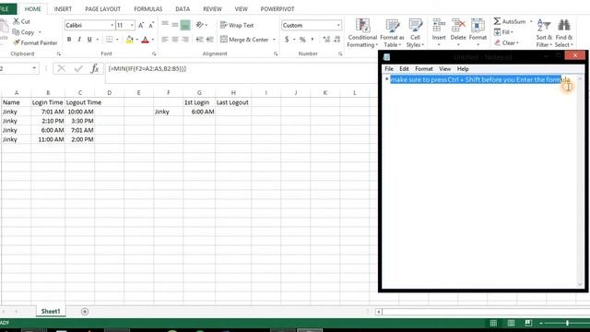Viewport: 590px width, 332px height.
Task: Toggle Italic formatting
Action: click(79, 39)
